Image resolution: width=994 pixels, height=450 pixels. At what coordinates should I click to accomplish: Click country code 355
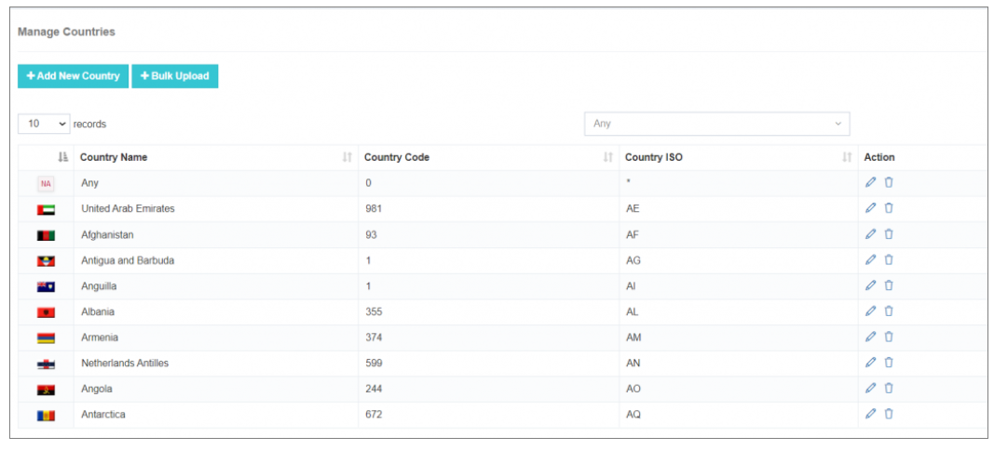[374, 311]
